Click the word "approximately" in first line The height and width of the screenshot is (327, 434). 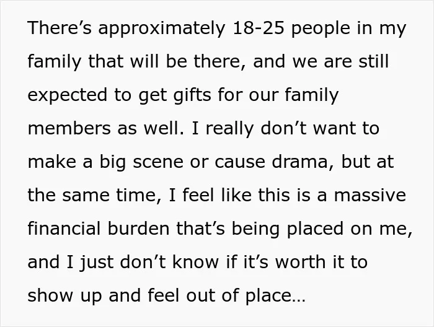(x=162, y=29)
